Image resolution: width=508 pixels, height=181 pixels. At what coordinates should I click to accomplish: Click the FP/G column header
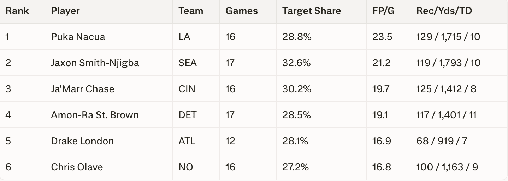click(x=383, y=11)
